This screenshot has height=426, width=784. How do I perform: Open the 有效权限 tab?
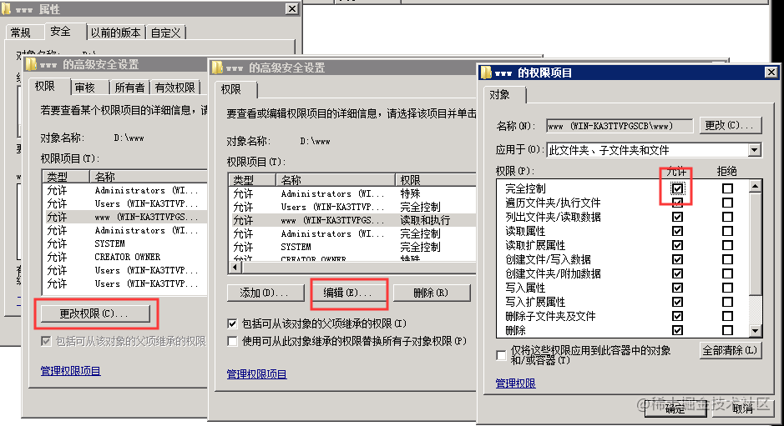tap(175, 88)
